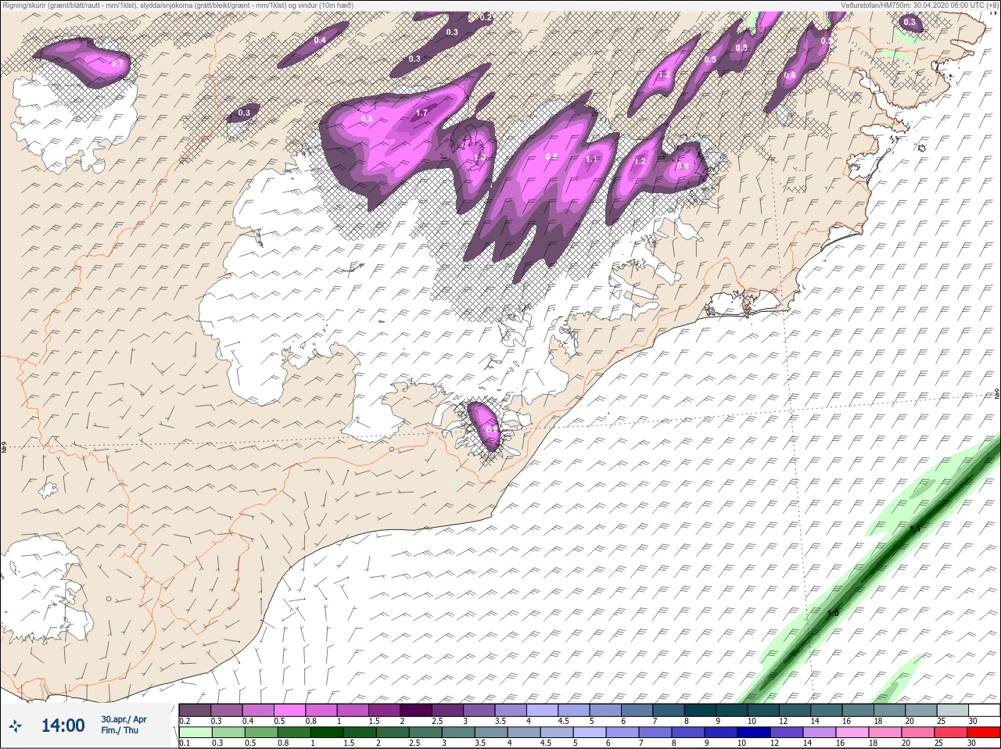
Task: Click the lightest green 0.1 swatch in the lower legend
Action: click(196, 733)
